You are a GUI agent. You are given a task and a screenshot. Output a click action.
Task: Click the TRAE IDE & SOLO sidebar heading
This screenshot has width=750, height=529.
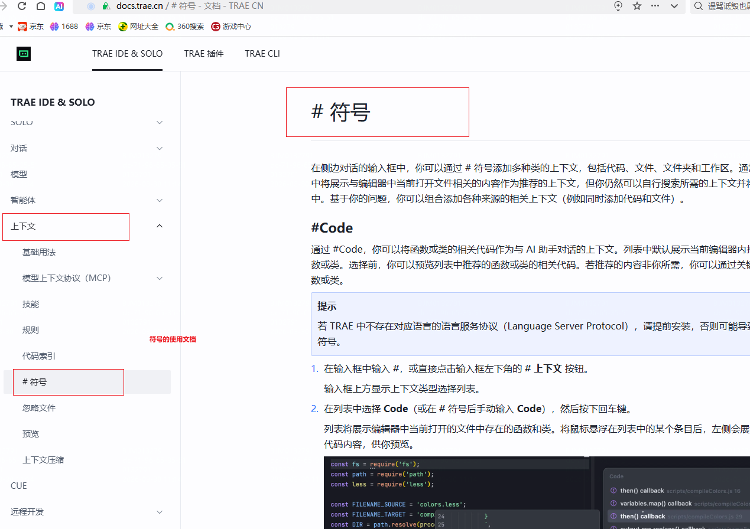(53, 102)
